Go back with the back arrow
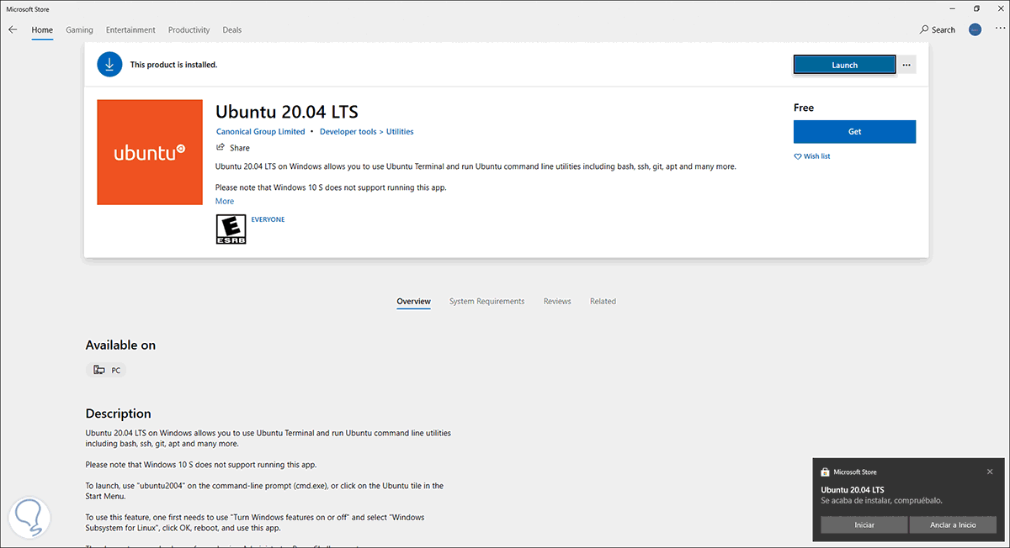 coord(13,29)
